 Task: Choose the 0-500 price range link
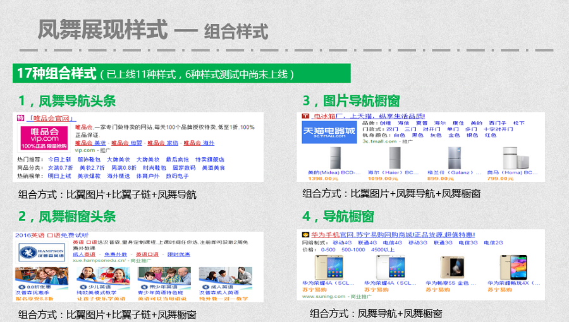328,250
